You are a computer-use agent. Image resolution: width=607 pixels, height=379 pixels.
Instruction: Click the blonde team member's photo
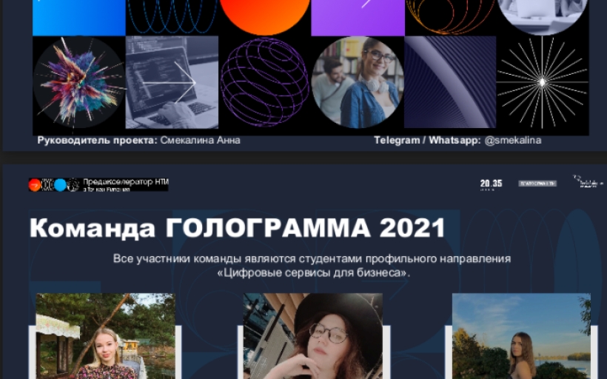(x=106, y=336)
